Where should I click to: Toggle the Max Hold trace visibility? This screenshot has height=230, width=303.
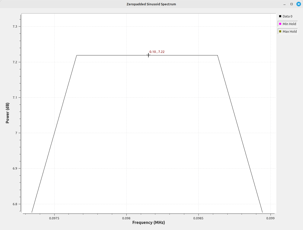288,31
